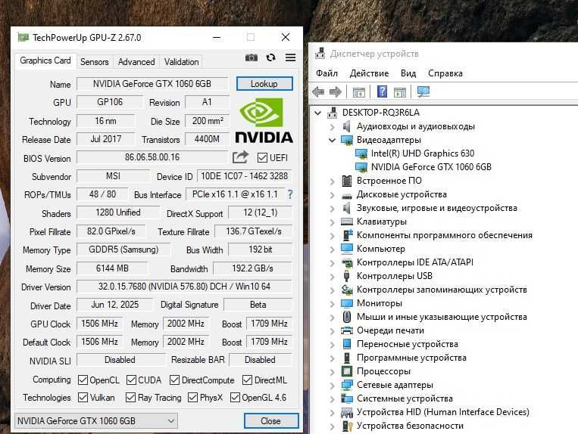Click the Устройства безопасности key icon
This screenshot has height=434, width=578.
tap(346, 426)
